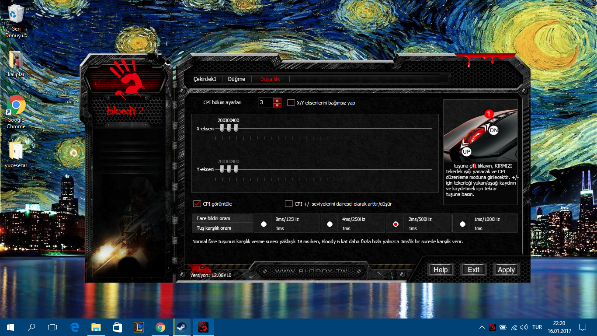The width and height of the screenshot is (597, 336).
Task: Click the 400 handle on X-ekseni slider
Action: click(236, 128)
